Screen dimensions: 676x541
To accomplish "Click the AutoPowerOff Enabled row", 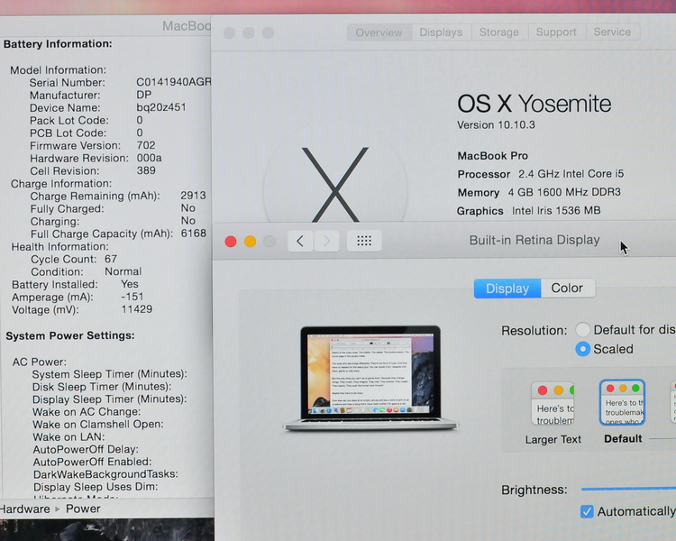I will click(92, 462).
